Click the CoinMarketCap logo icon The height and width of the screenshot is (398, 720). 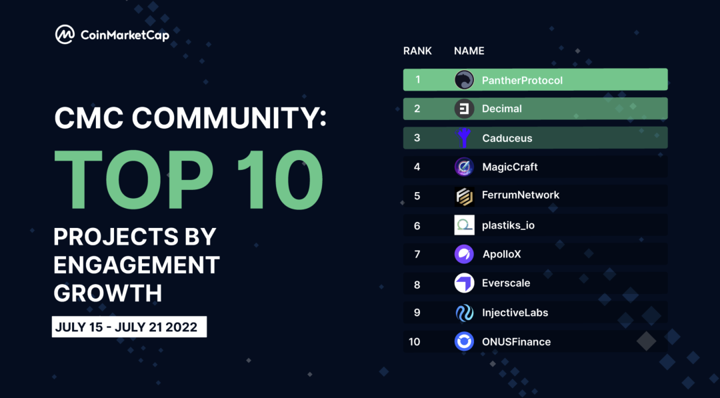[65, 35]
